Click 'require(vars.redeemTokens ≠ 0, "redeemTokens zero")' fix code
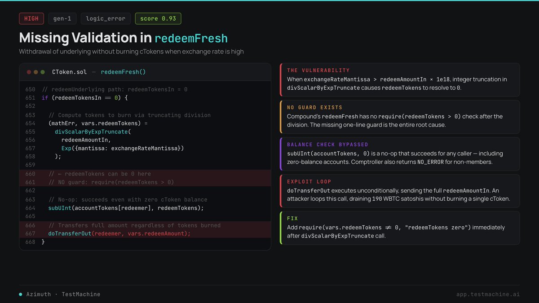 coord(385,228)
